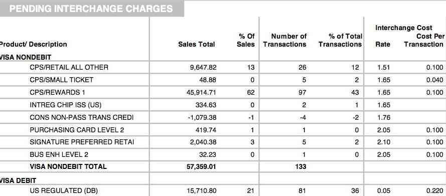Select the % of Total Transactions header

[340, 40]
